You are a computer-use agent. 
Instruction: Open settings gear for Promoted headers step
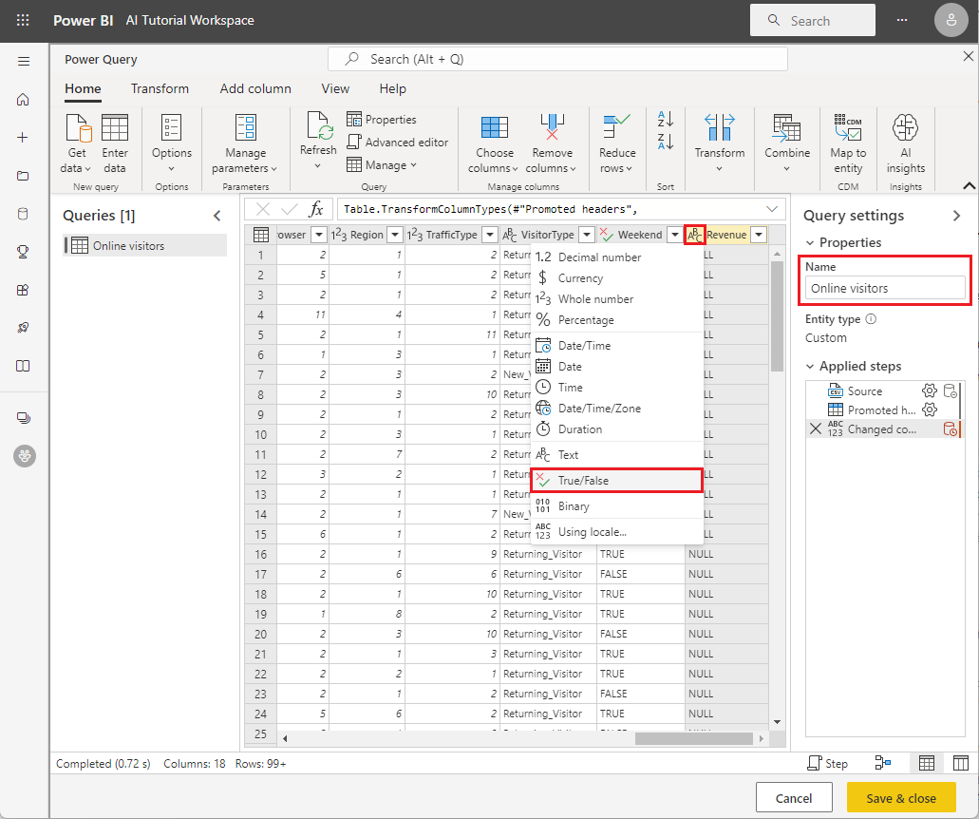[929, 409]
